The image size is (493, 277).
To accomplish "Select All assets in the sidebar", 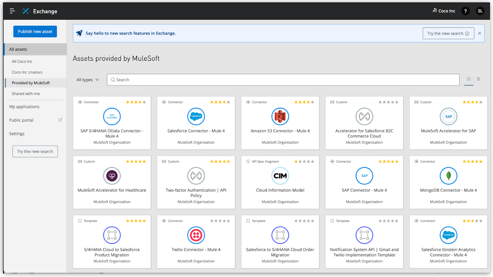I will pos(35,49).
